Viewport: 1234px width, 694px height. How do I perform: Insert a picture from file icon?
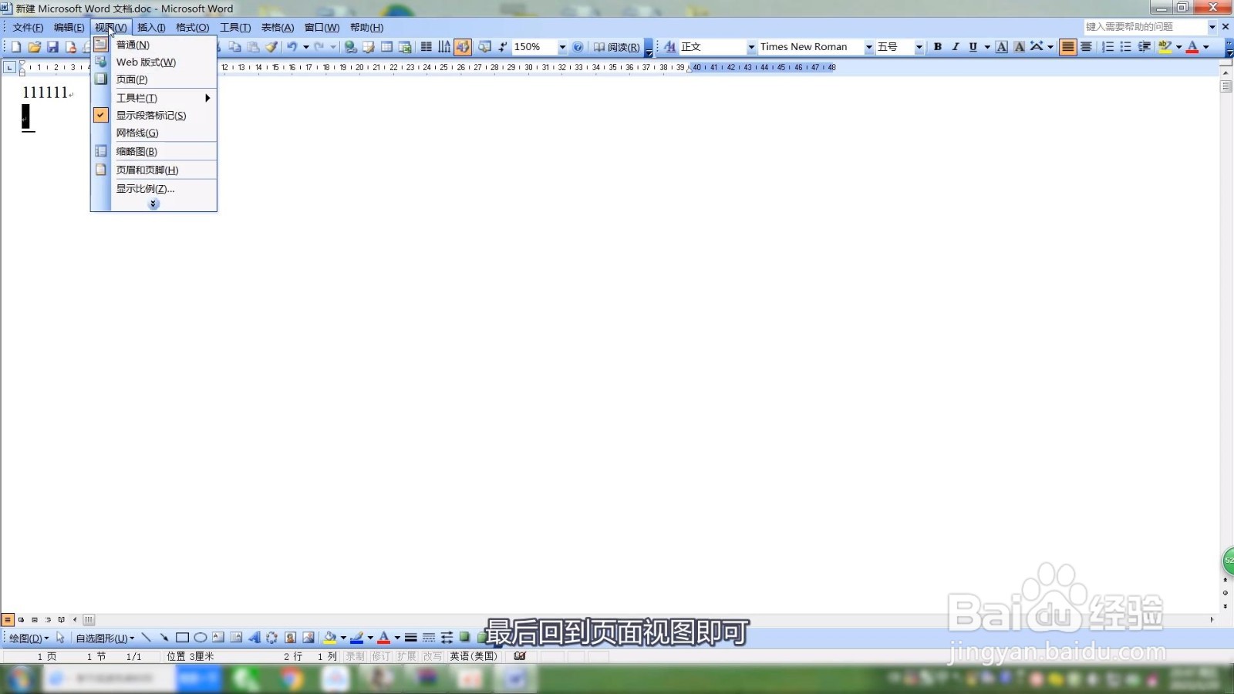click(x=308, y=638)
